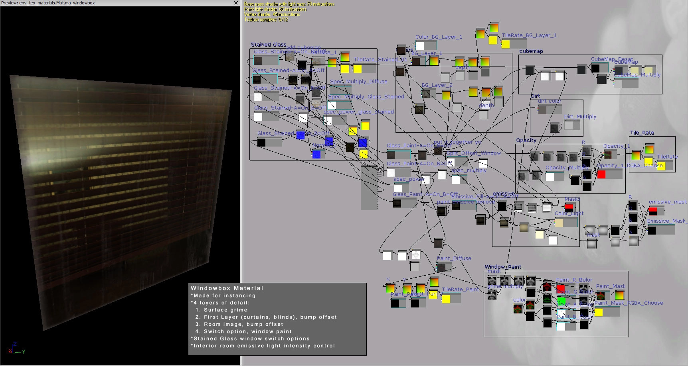Click the Spec_Multiply_Glass_Stained node

click(332, 106)
